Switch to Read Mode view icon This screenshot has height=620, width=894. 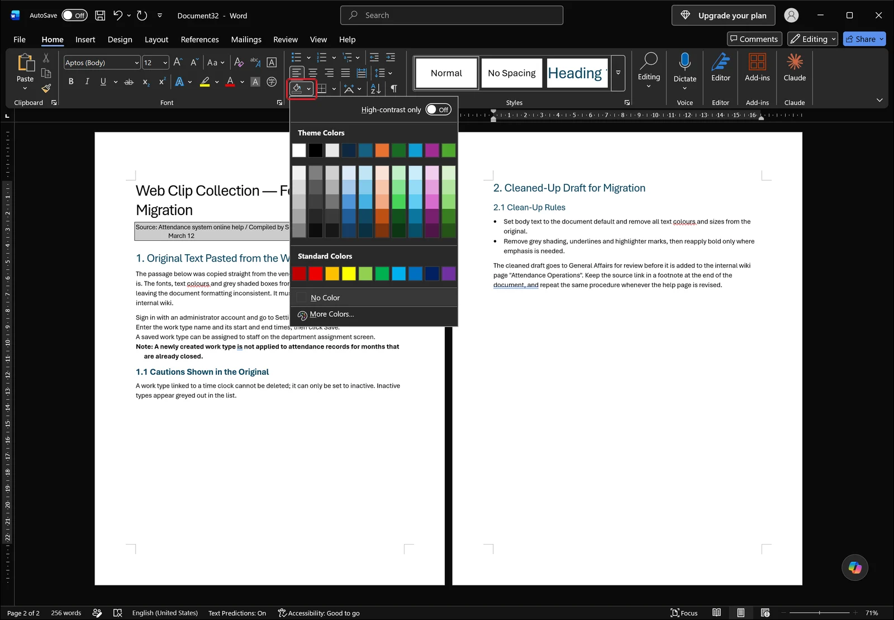(x=716, y=613)
